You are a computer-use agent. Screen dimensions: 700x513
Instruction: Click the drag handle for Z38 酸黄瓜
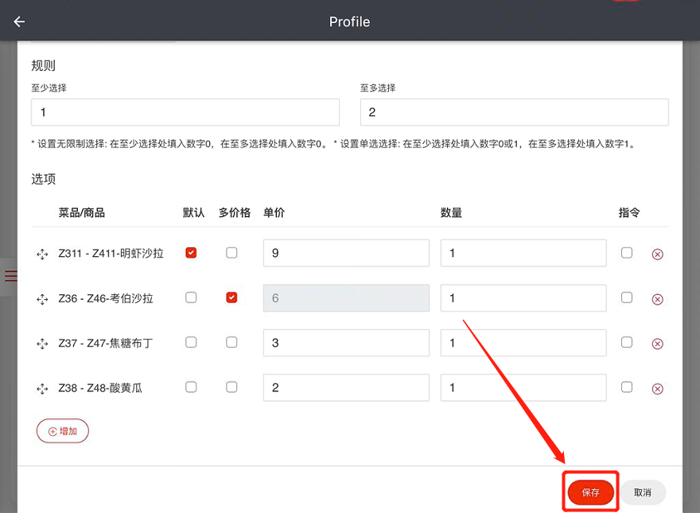[x=42, y=389]
